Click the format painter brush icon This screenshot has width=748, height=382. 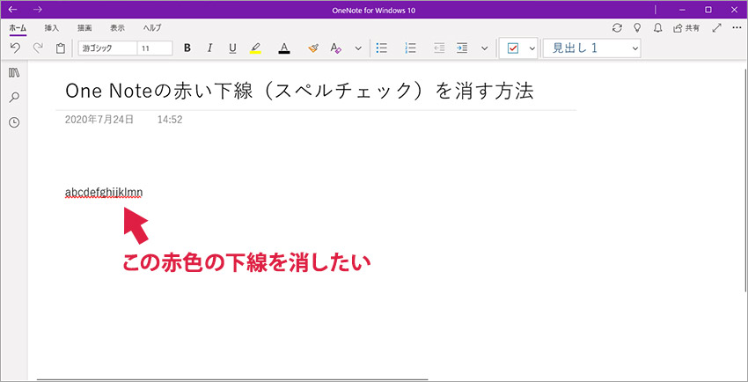313,48
